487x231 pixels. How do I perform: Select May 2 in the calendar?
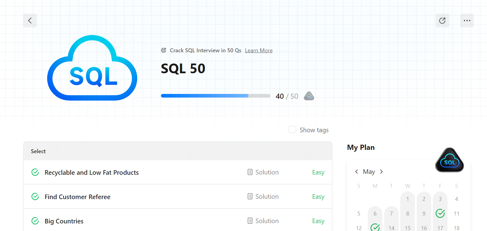pyautogui.click(x=424, y=199)
